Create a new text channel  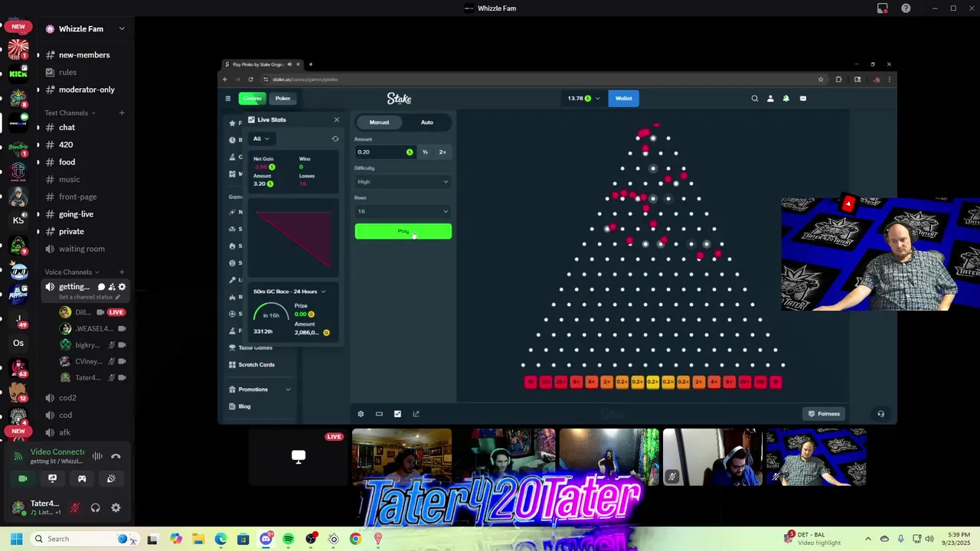tap(121, 112)
